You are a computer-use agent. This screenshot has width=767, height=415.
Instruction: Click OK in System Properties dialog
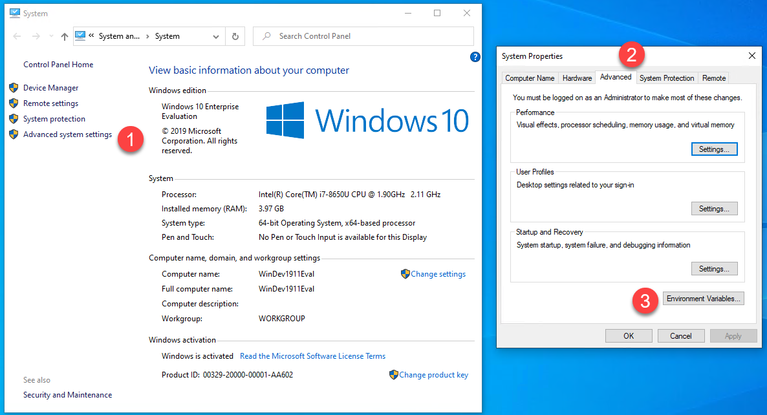tap(629, 335)
